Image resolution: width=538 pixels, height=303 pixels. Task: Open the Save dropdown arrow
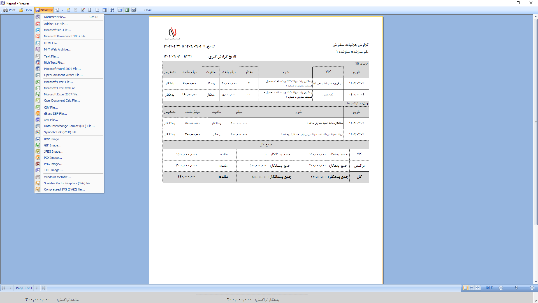pos(52,10)
